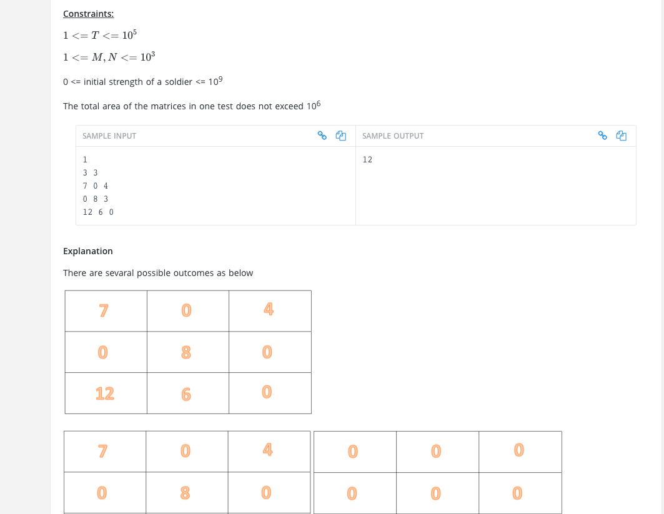
Task: Click the "12 6 0" sample input line
Action: [98, 212]
